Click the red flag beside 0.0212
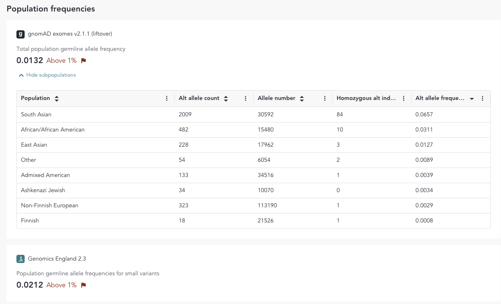Viewport: 501px width, 304px height. pyautogui.click(x=83, y=285)
